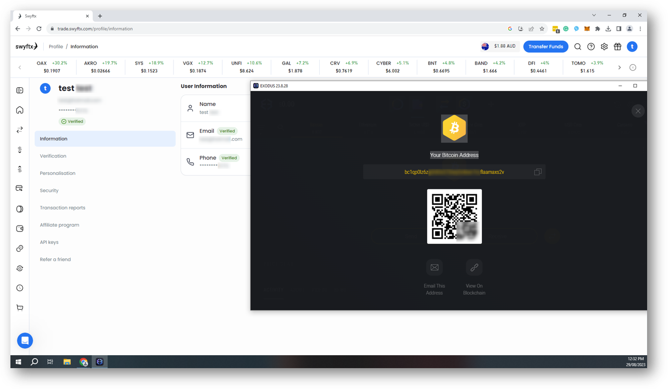Open the trade swap arrows icon in sidebar

click(x=20, y=130)
